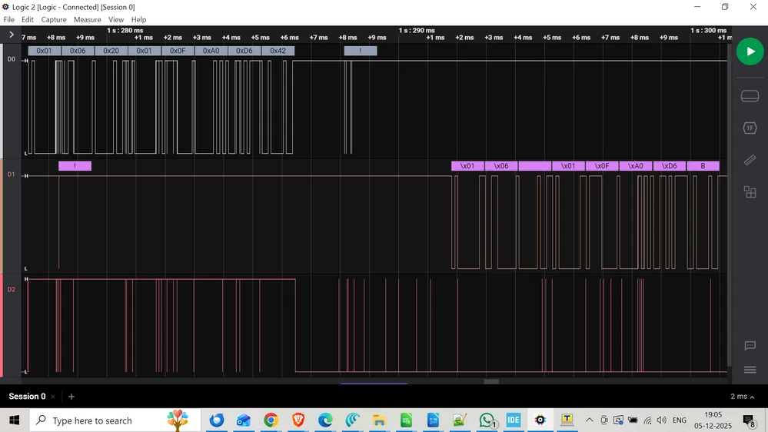768x432 pixels.
Task: Open File Explorer from the taskbar
Action: click(378, 420)
